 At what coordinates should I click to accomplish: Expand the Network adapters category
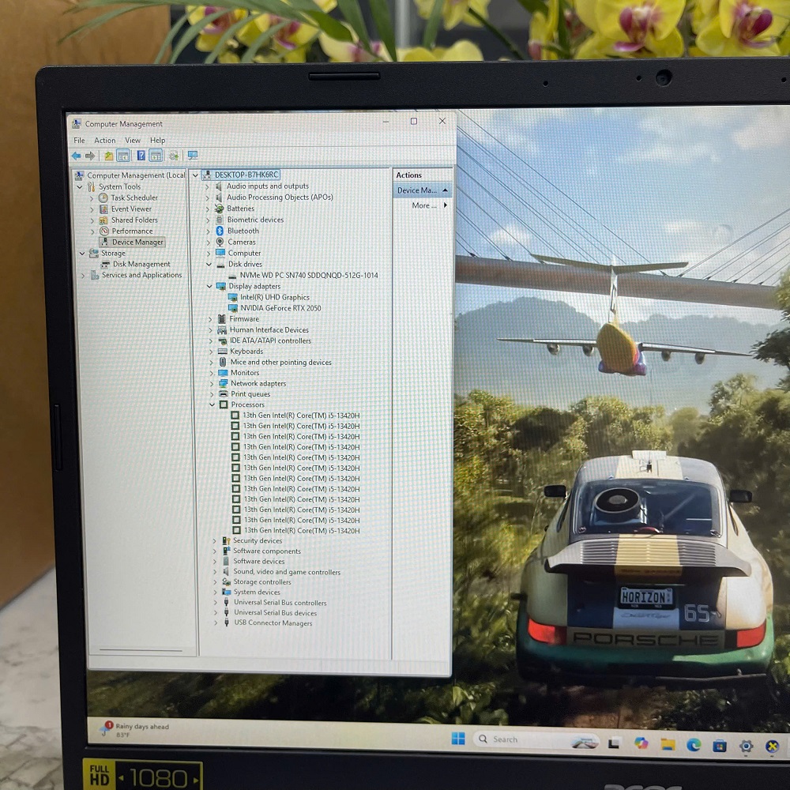point(211,383)
